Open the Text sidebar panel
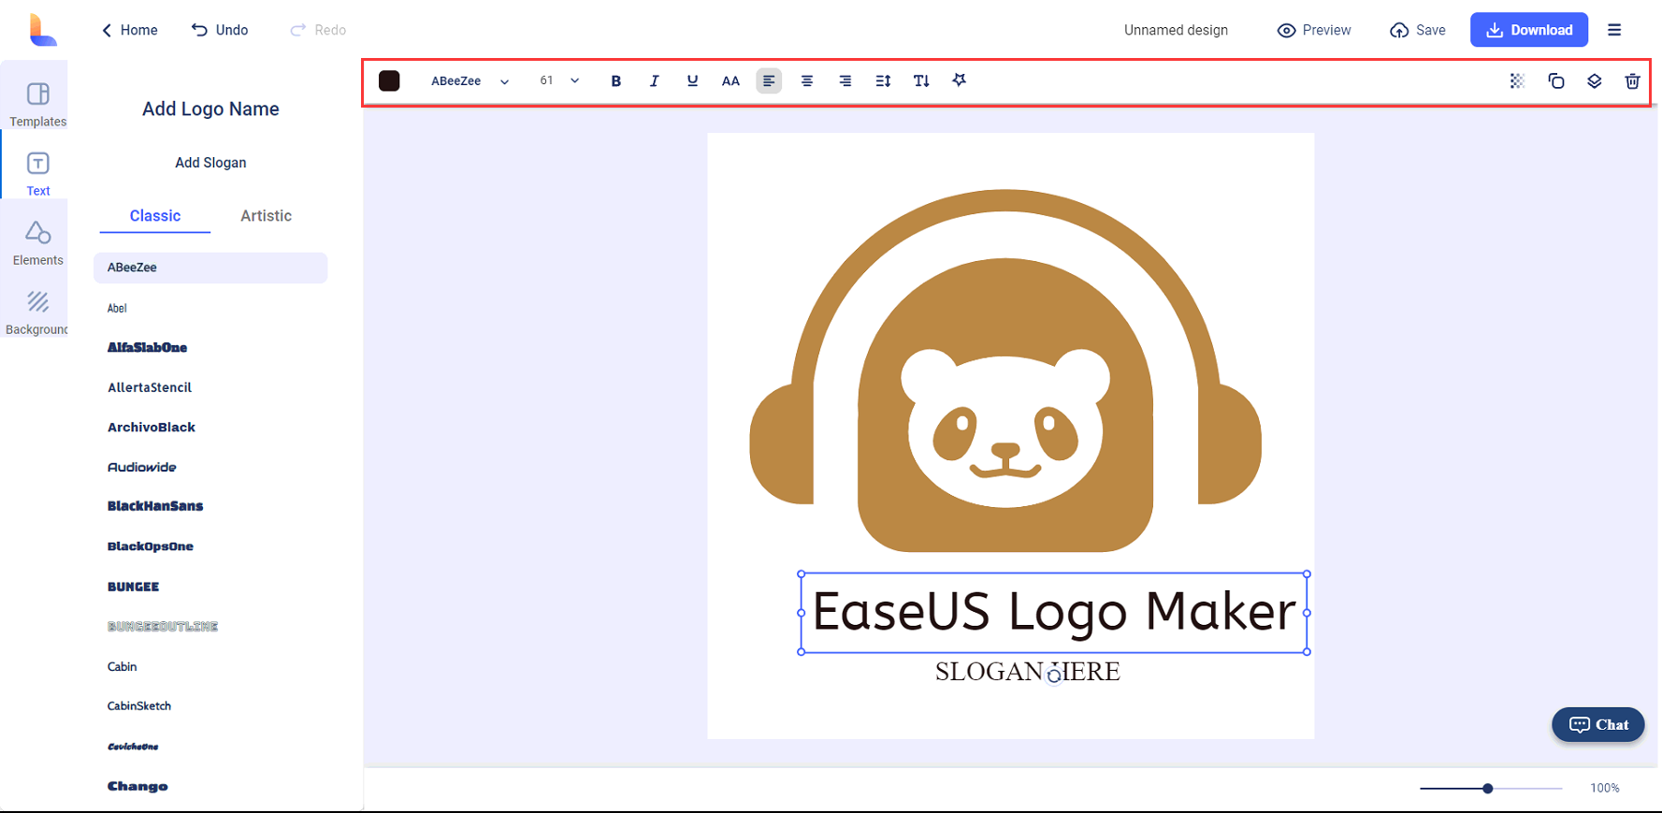Screen dimensions: 1662x813 [37, 174]
